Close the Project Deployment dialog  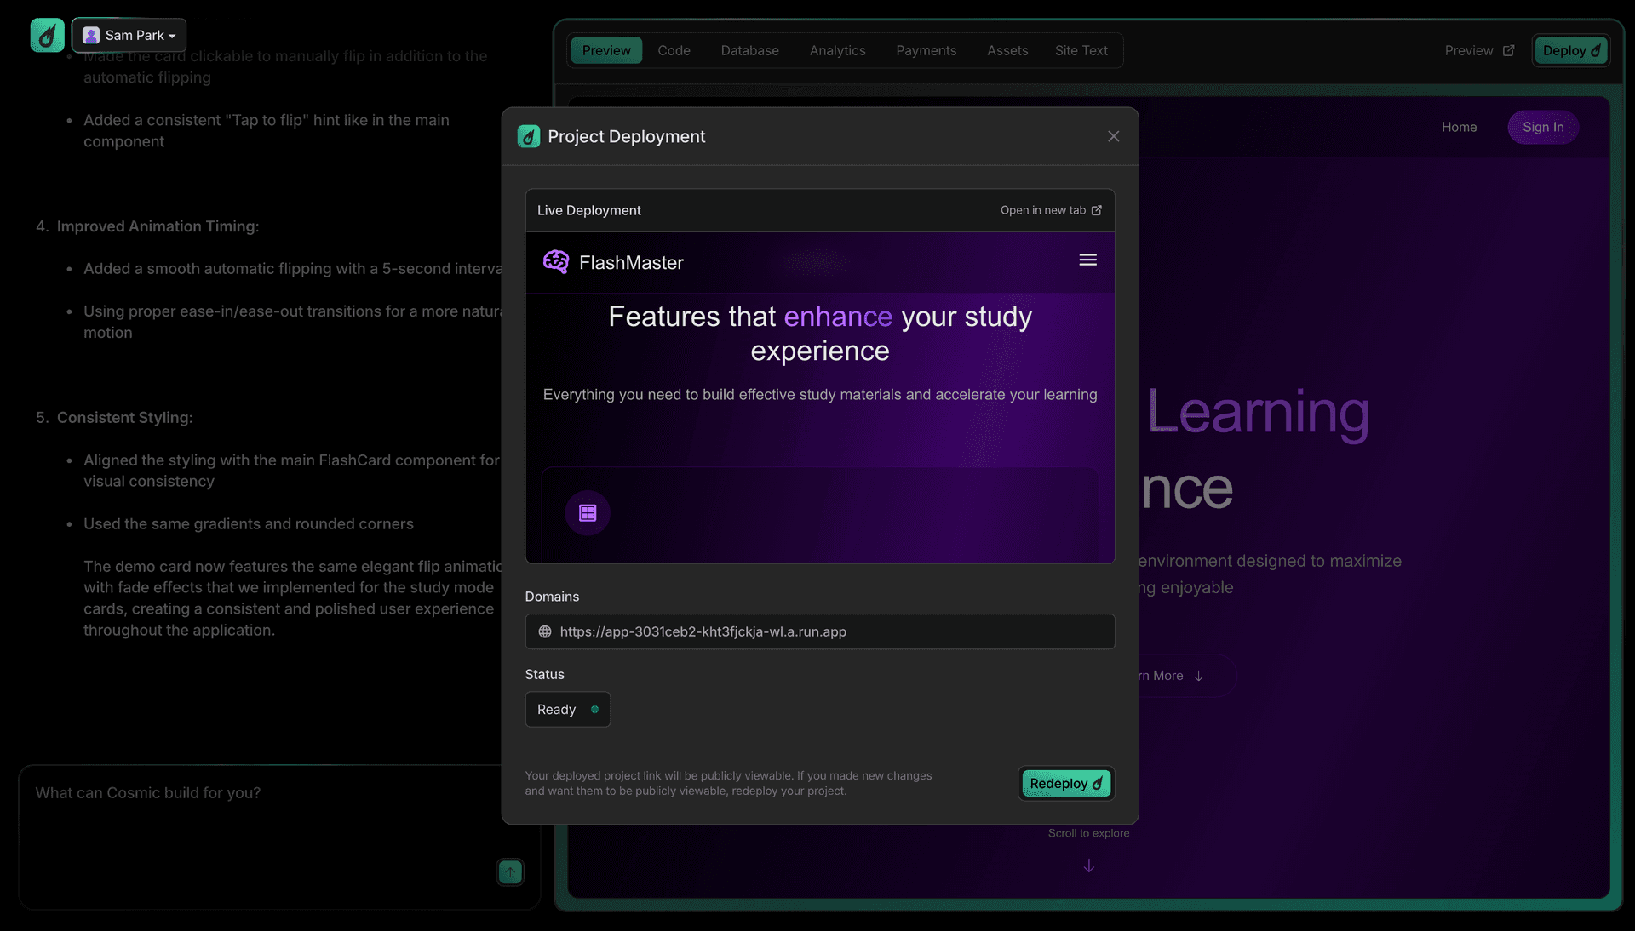[x=1113, y=136]
